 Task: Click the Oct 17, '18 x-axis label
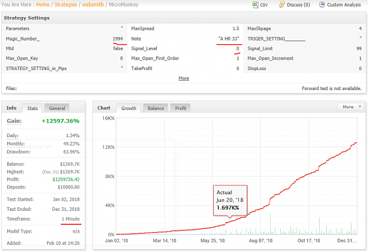tap(309, 241)
